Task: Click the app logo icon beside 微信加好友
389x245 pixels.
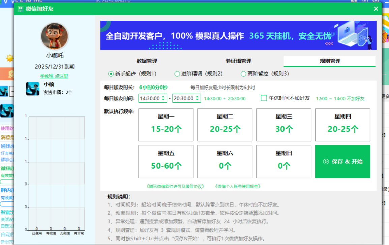Action: point(20,9)
